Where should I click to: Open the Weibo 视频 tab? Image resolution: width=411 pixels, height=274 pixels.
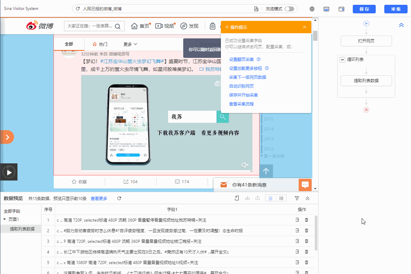pos(165,26)
